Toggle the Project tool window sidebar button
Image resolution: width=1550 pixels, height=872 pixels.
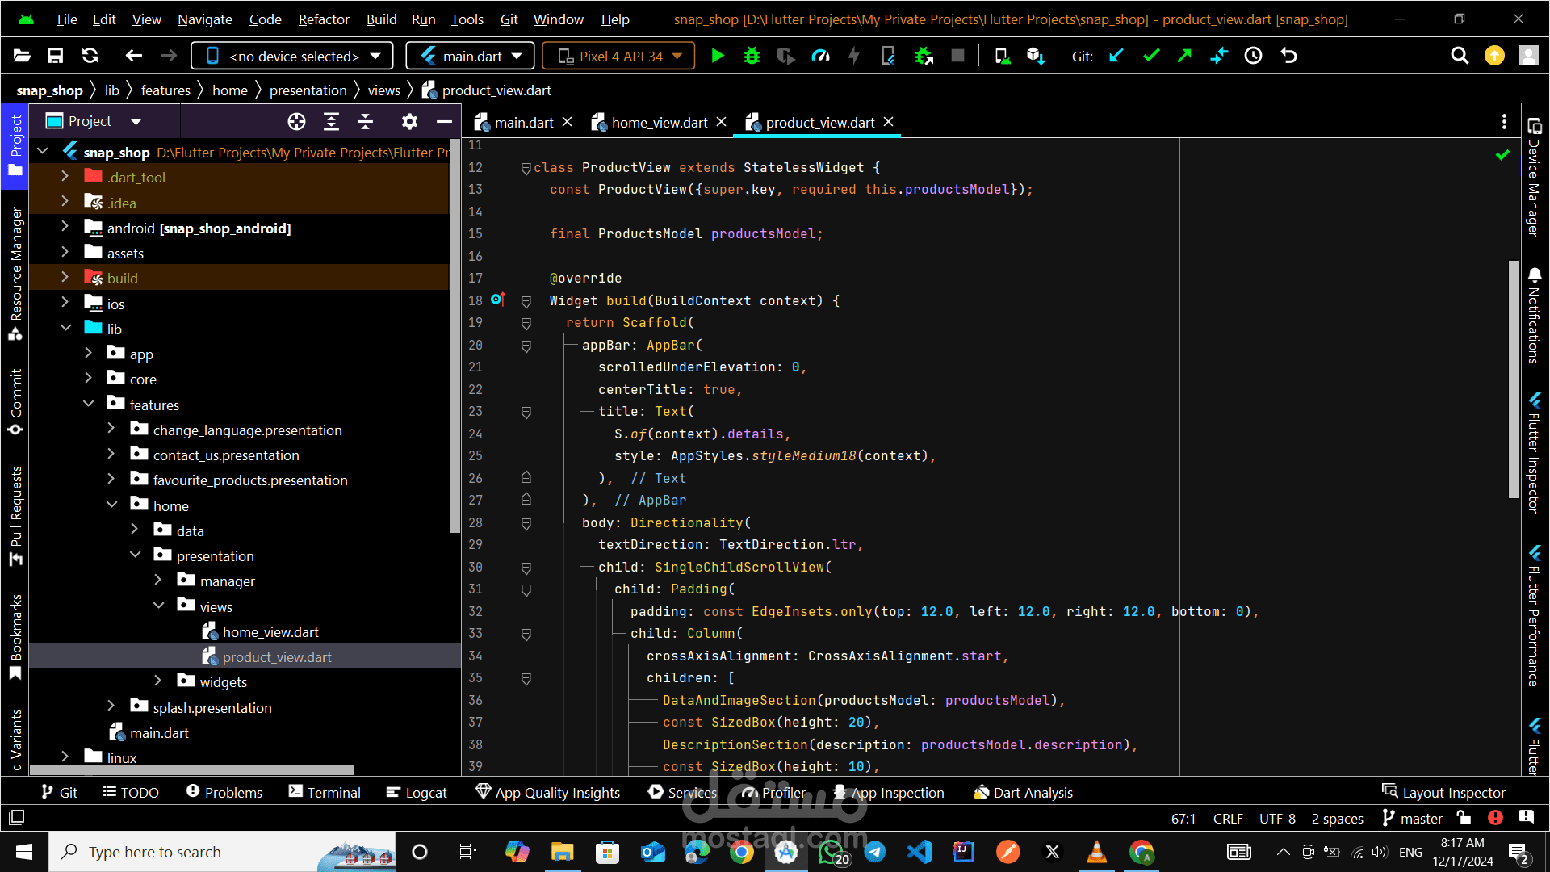pos(15,145)
